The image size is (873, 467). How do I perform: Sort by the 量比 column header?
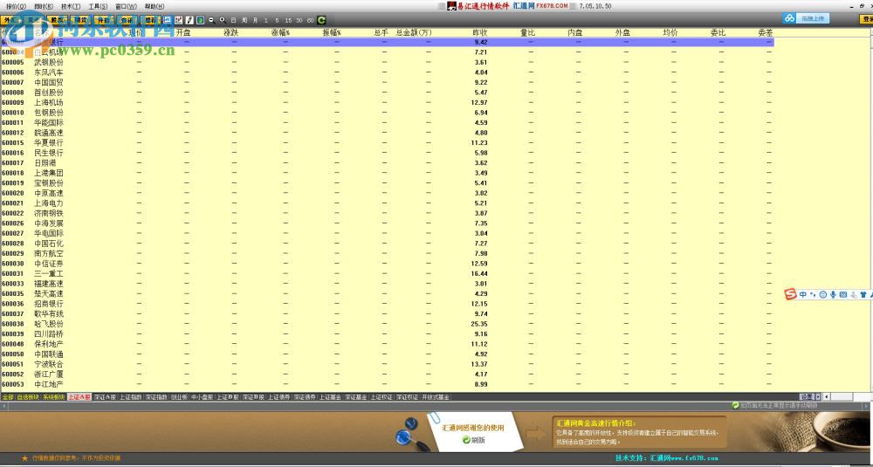click(528, 33)
